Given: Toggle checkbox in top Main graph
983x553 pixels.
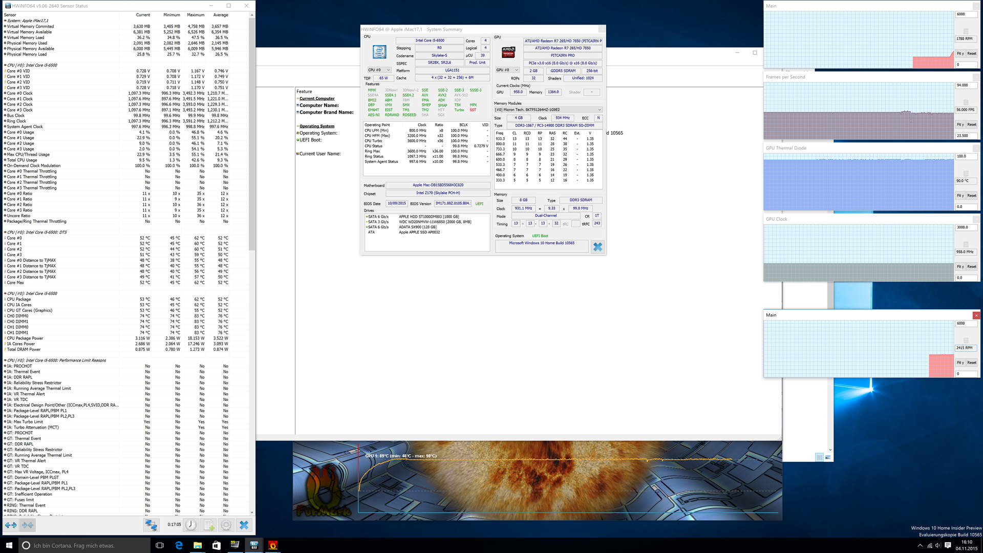Looking at the screenshot, I should pyautogui.click(x=966, y=31).
